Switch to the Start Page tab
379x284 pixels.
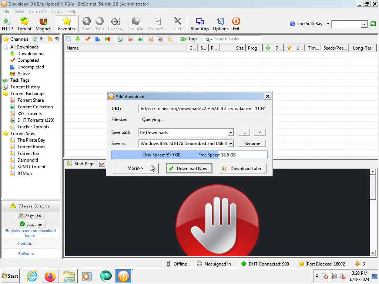point(81,164)
